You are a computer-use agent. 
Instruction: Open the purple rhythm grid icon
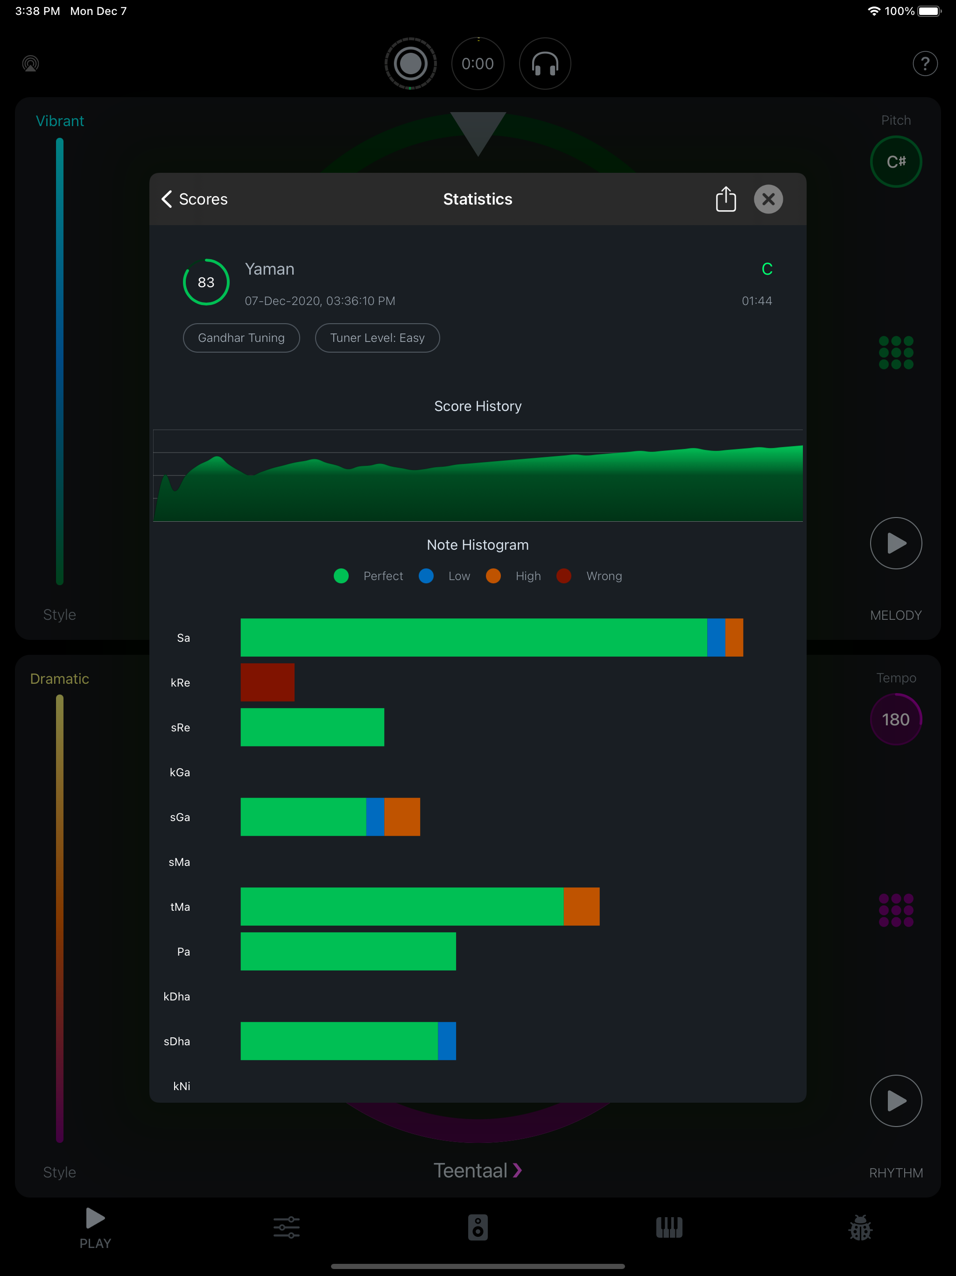[895, 910]
